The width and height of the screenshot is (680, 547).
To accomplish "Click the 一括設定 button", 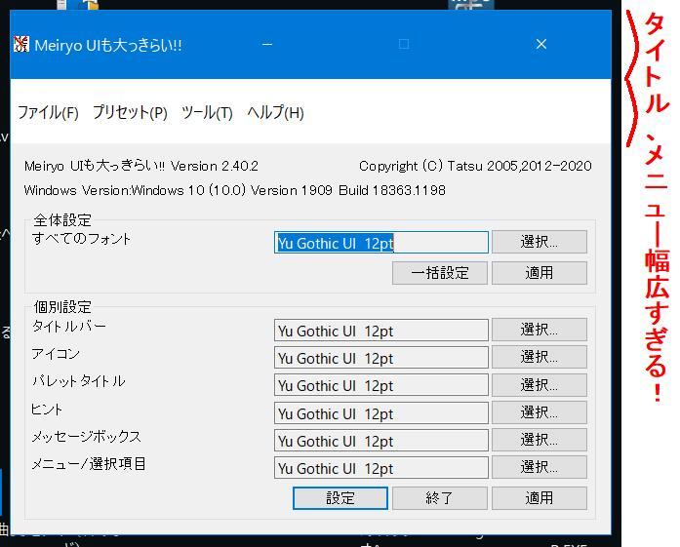I will (x=440, y=273).
